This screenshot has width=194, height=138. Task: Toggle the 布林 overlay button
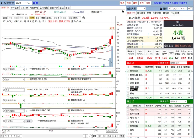click(32, 18)
